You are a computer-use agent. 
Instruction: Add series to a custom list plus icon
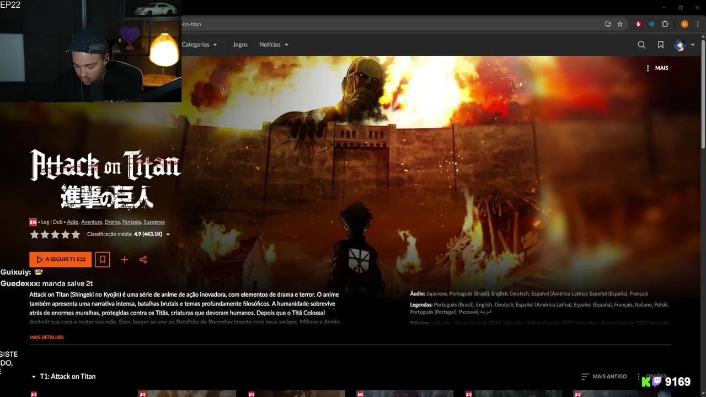[x=125, y=260]
